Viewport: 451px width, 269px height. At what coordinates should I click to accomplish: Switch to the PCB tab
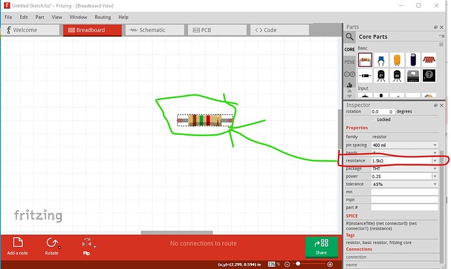[x=217, y=30]
